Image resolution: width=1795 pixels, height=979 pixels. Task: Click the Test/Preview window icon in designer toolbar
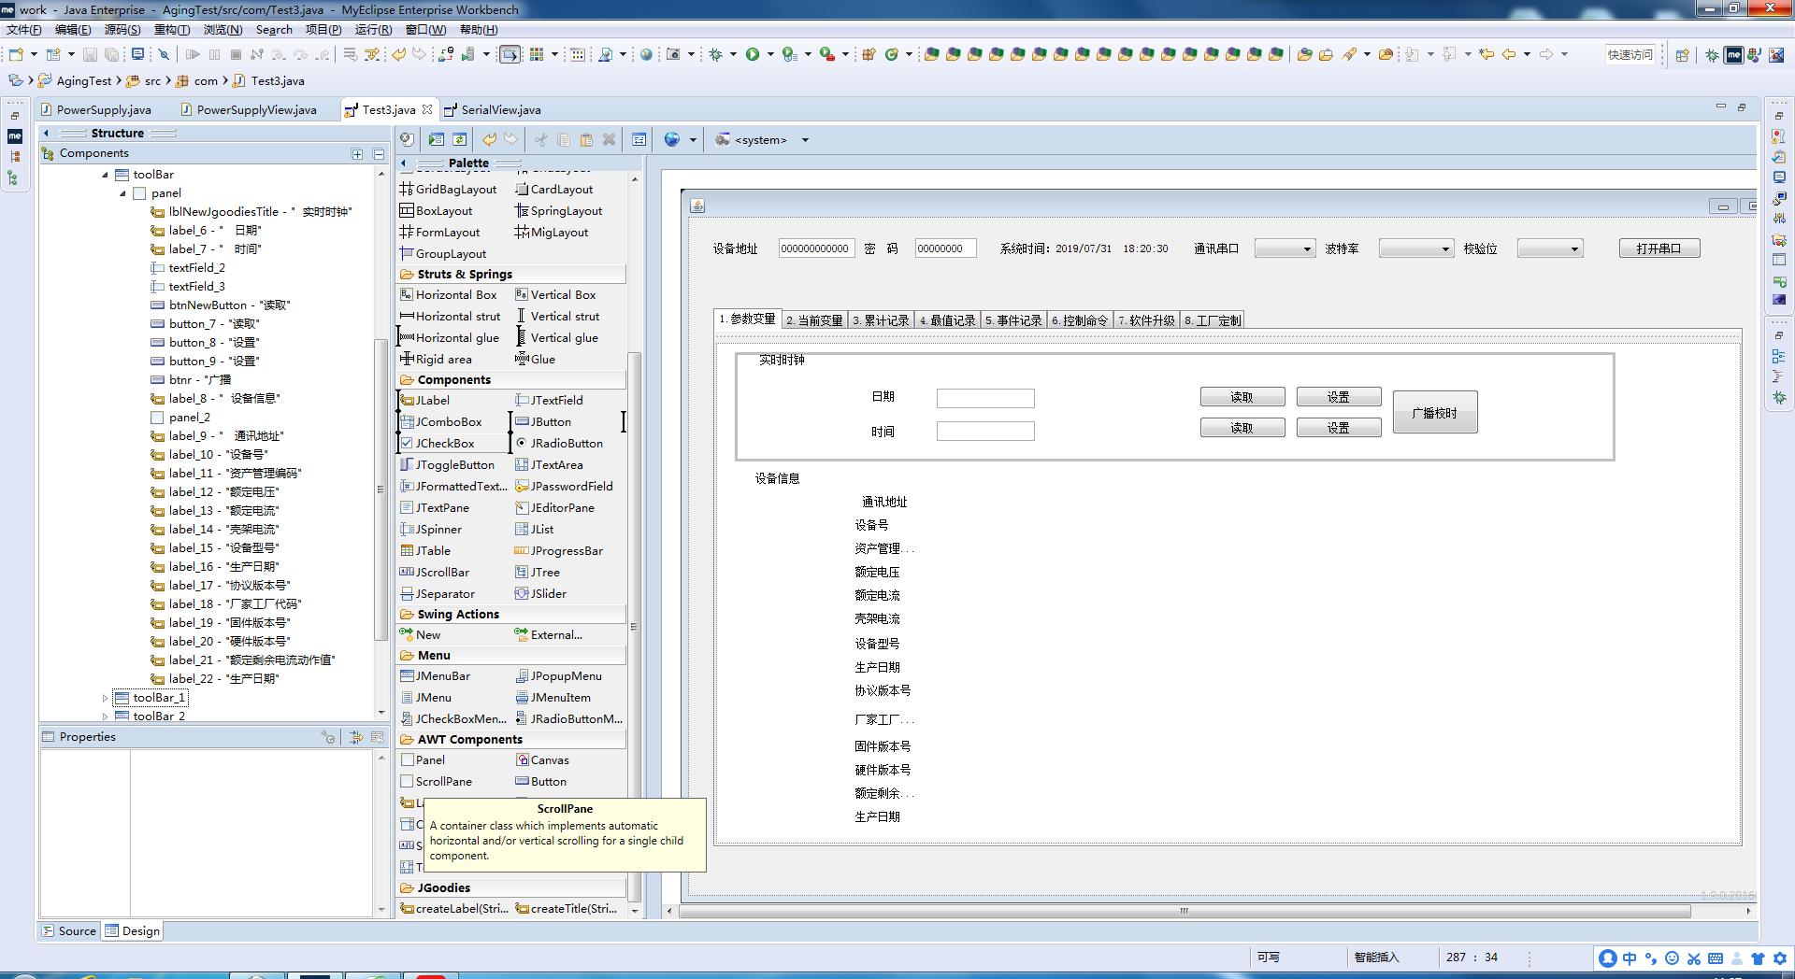pos(437,139)
